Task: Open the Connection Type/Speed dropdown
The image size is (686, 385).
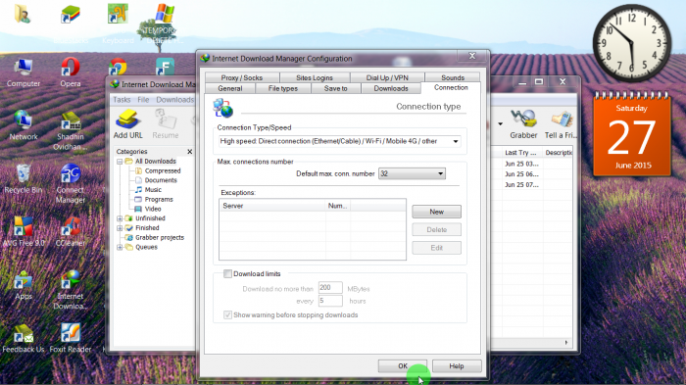Action: point(339,141)
